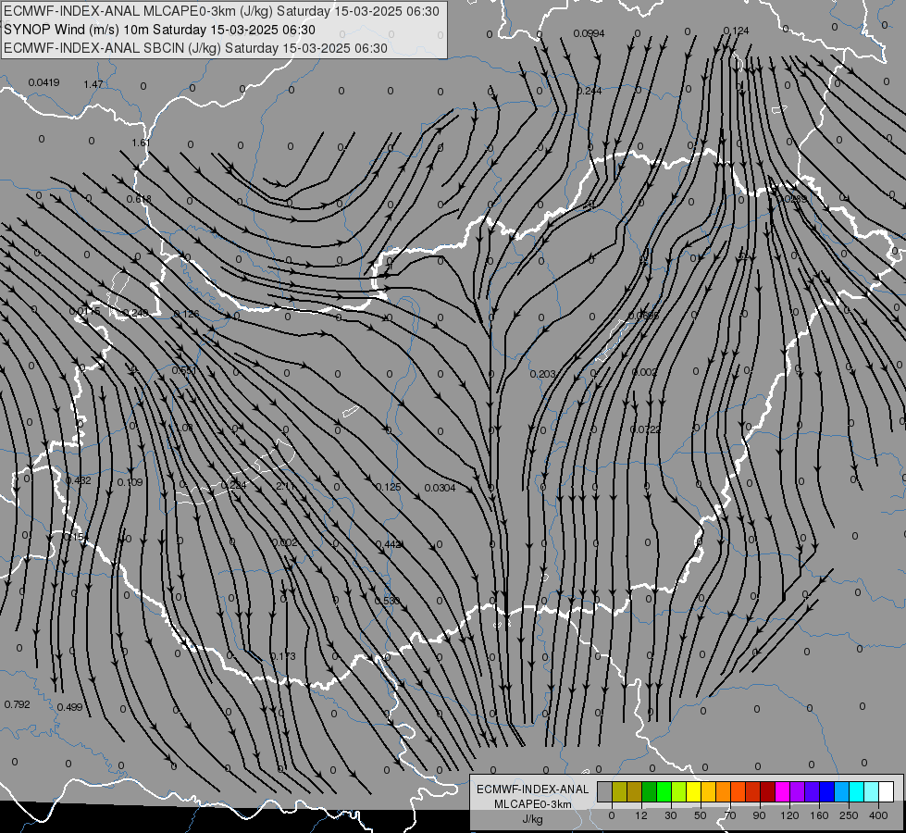Click the map value 0.109
Image resolution: width=906 pixels, height=833 pixels.
point(130,482)
